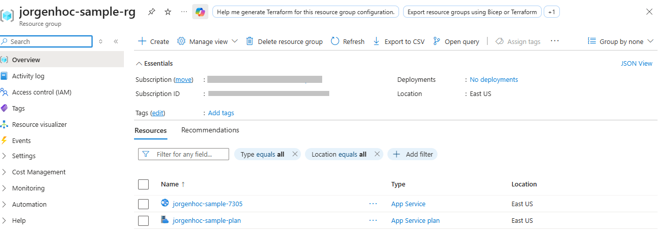This screenshot has height=239, width=658.
Task: Click the Export to CSV download icon
Action: point(376,41)
